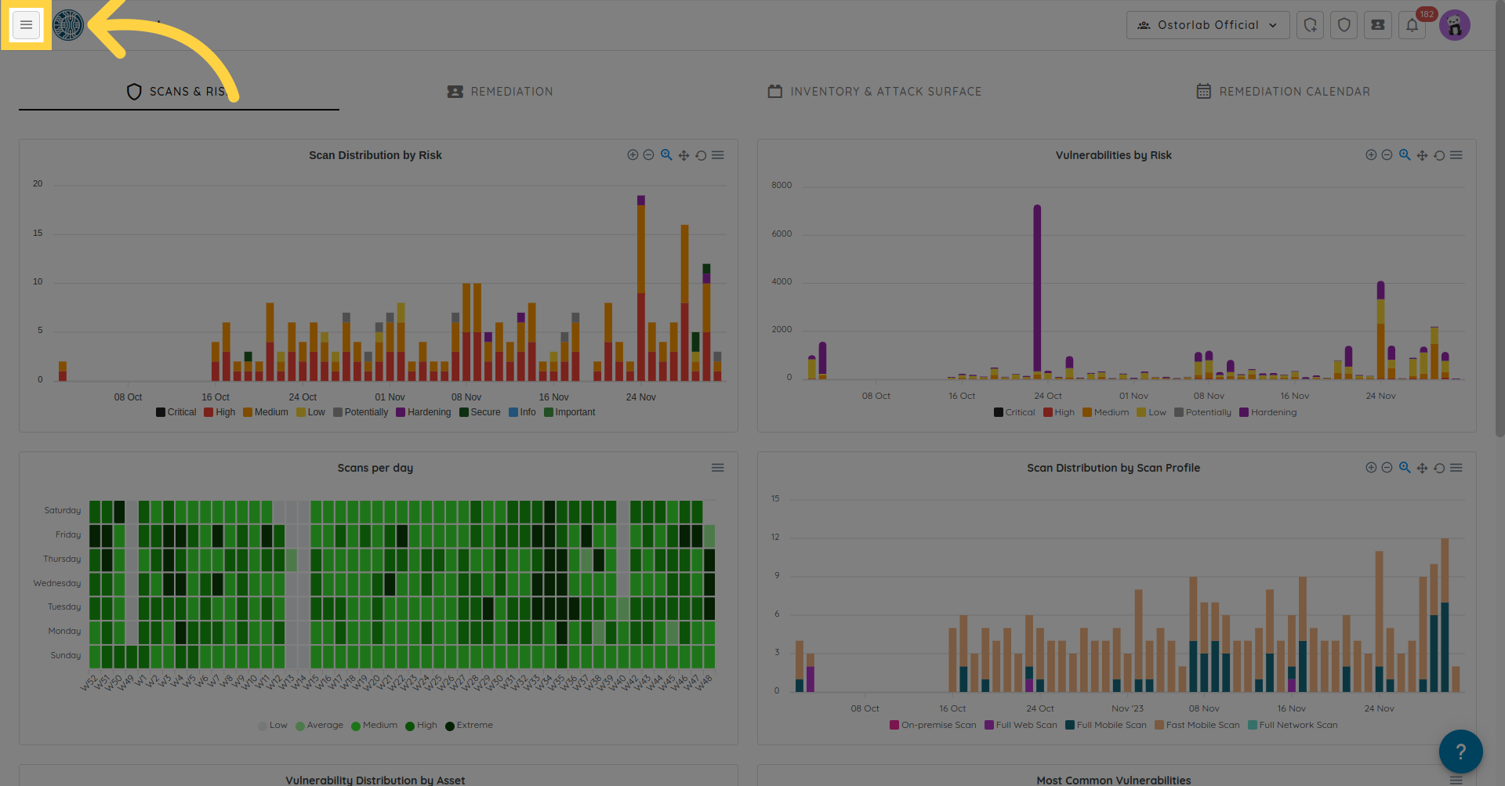The image size is (1505, 786).
Task: Reset zoom on Vulnerabilities by Risk chart
Action: click(1439, 155)
